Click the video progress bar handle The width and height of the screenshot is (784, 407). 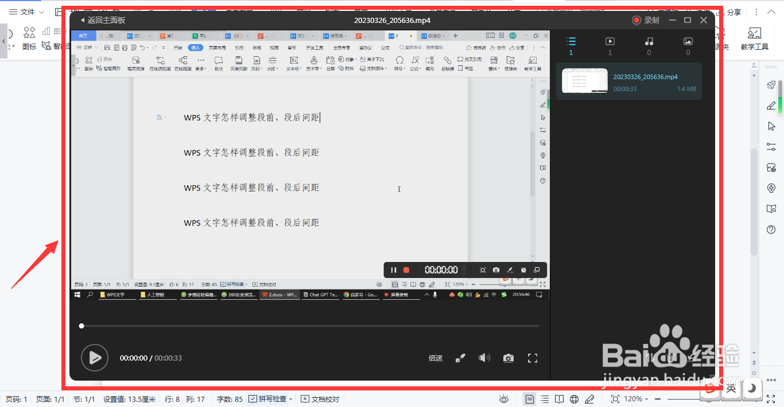click(x=81, y=326)
